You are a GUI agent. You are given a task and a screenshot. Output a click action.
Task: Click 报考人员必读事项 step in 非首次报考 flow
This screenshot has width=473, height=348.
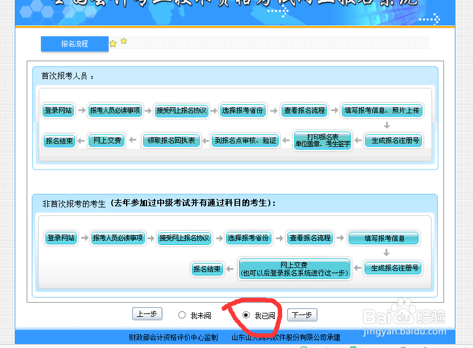tap(118, 238)
